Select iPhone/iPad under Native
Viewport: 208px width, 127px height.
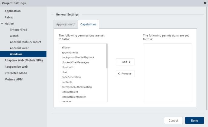pyautogui.click(x=18, y=30)
